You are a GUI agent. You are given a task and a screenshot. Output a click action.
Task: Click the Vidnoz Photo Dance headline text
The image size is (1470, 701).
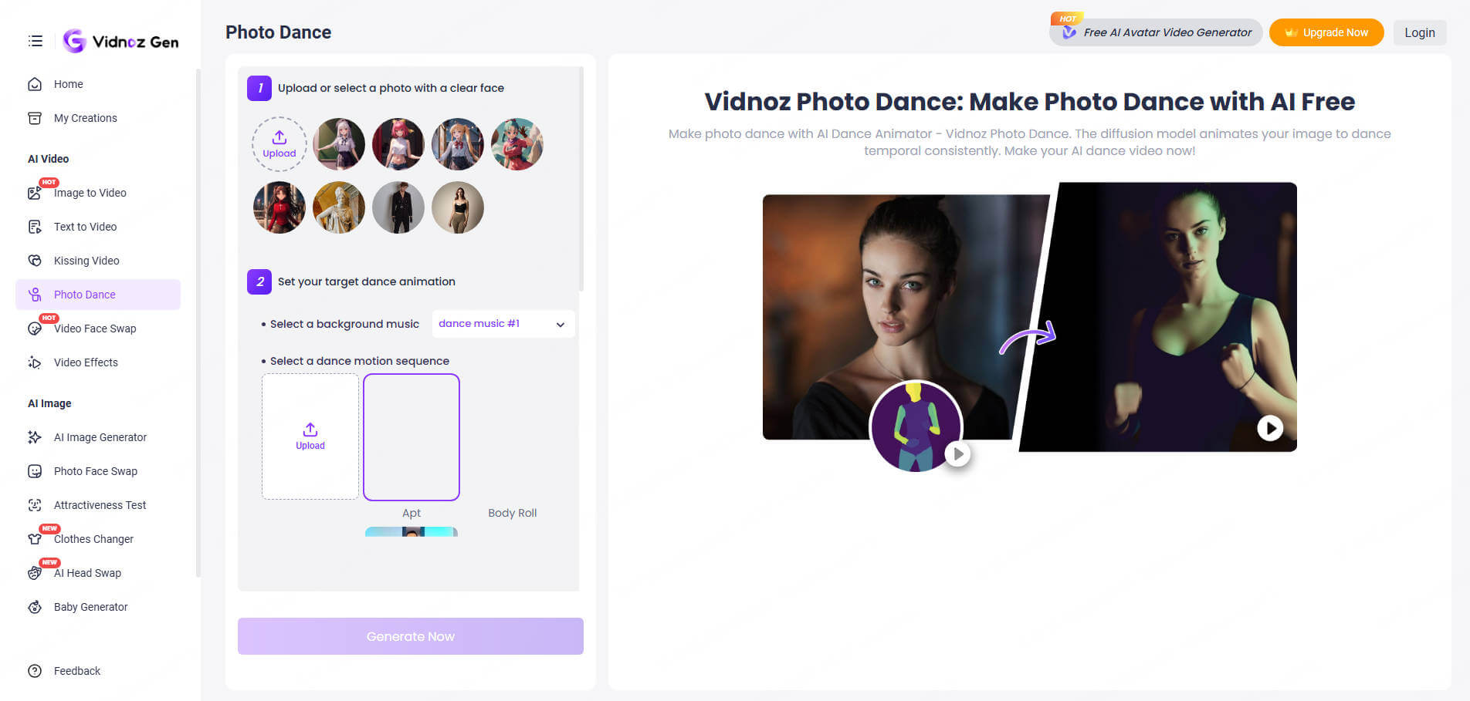[x=1029, y=101]
